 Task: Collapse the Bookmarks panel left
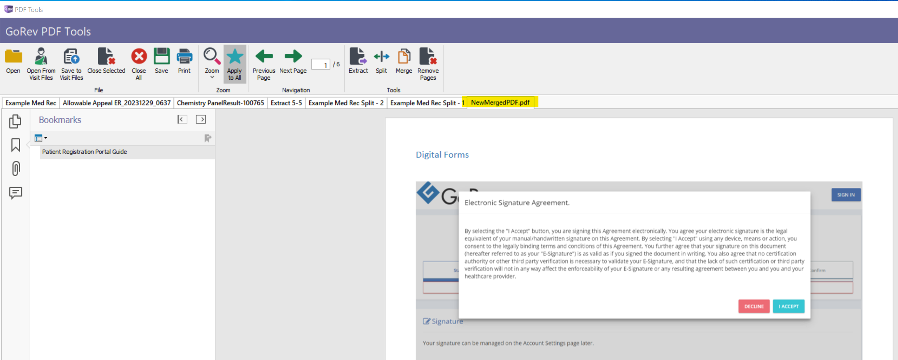coord(182,120)
